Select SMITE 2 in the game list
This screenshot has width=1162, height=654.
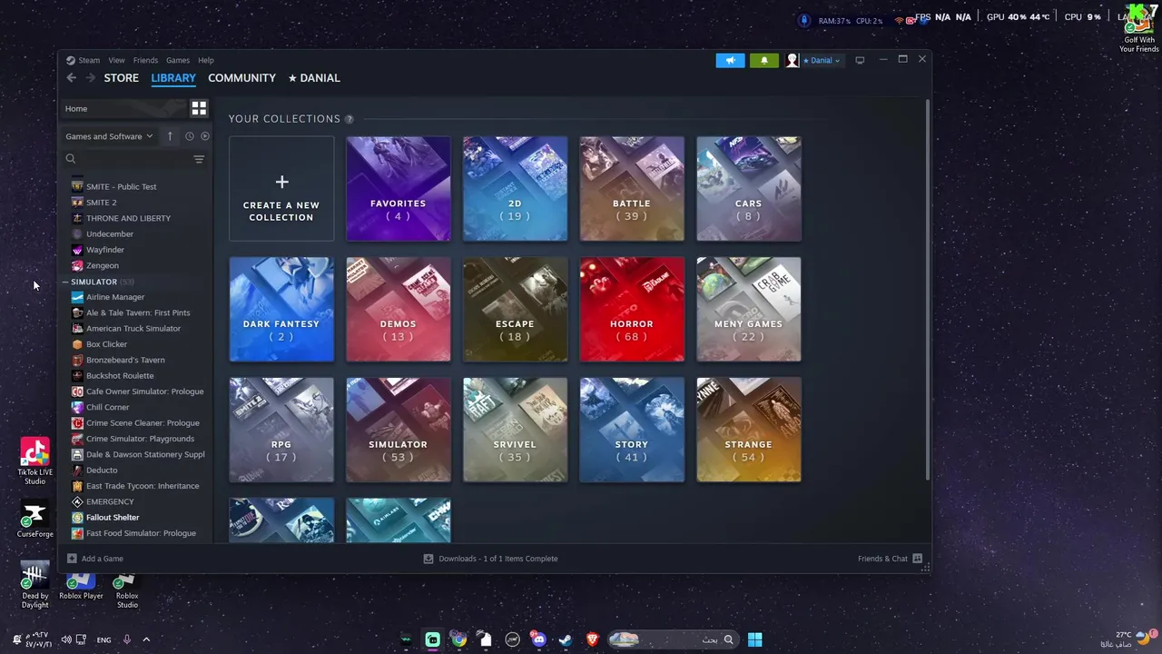coord(101,203)
